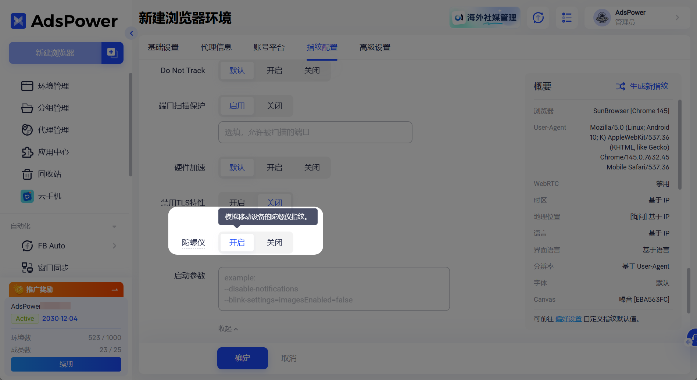Open the task list icon in header
The image size is (697, 380).
567,18
